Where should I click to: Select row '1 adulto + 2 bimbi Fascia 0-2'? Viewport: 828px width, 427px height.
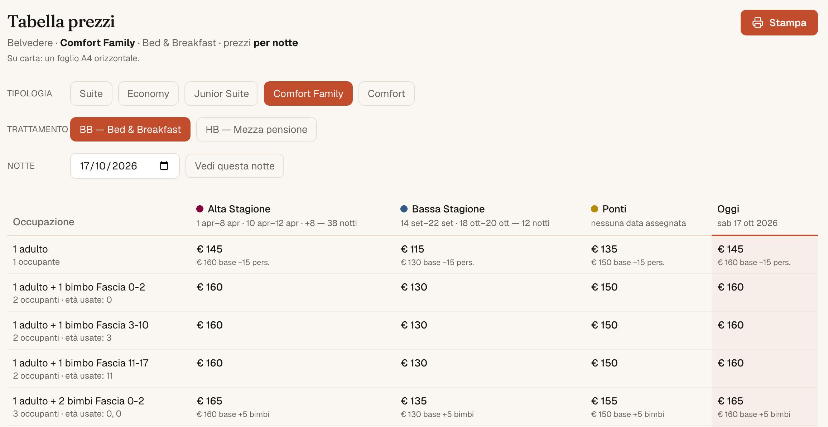pos(78,401)
